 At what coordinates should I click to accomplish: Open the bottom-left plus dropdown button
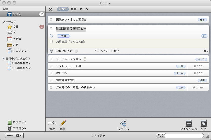coord(10,135)
